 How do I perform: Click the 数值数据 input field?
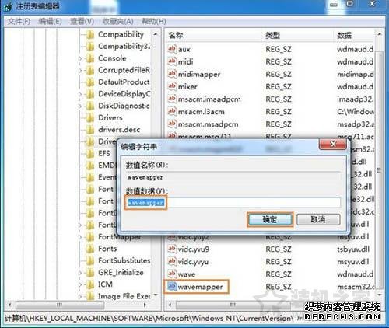pyautogui.click(x=233, y=203)
